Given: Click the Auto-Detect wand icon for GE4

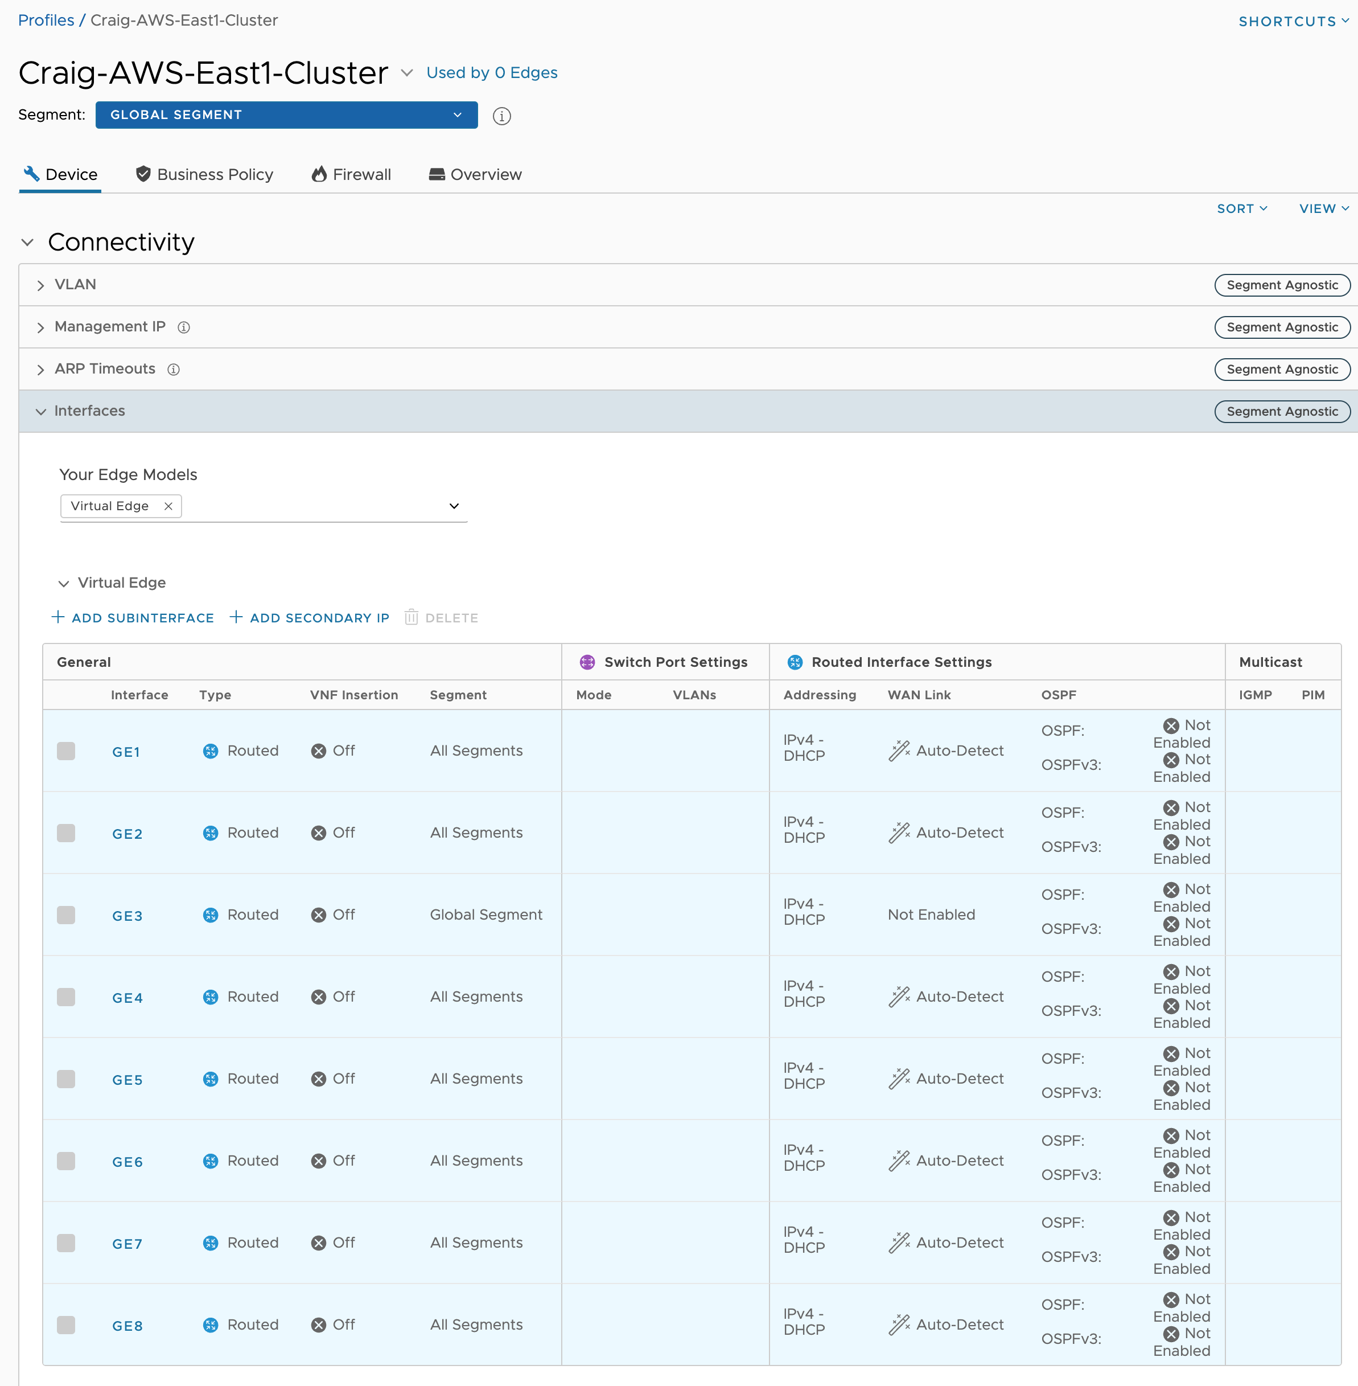Looking at the screenshot, I should tap(899, 997).
